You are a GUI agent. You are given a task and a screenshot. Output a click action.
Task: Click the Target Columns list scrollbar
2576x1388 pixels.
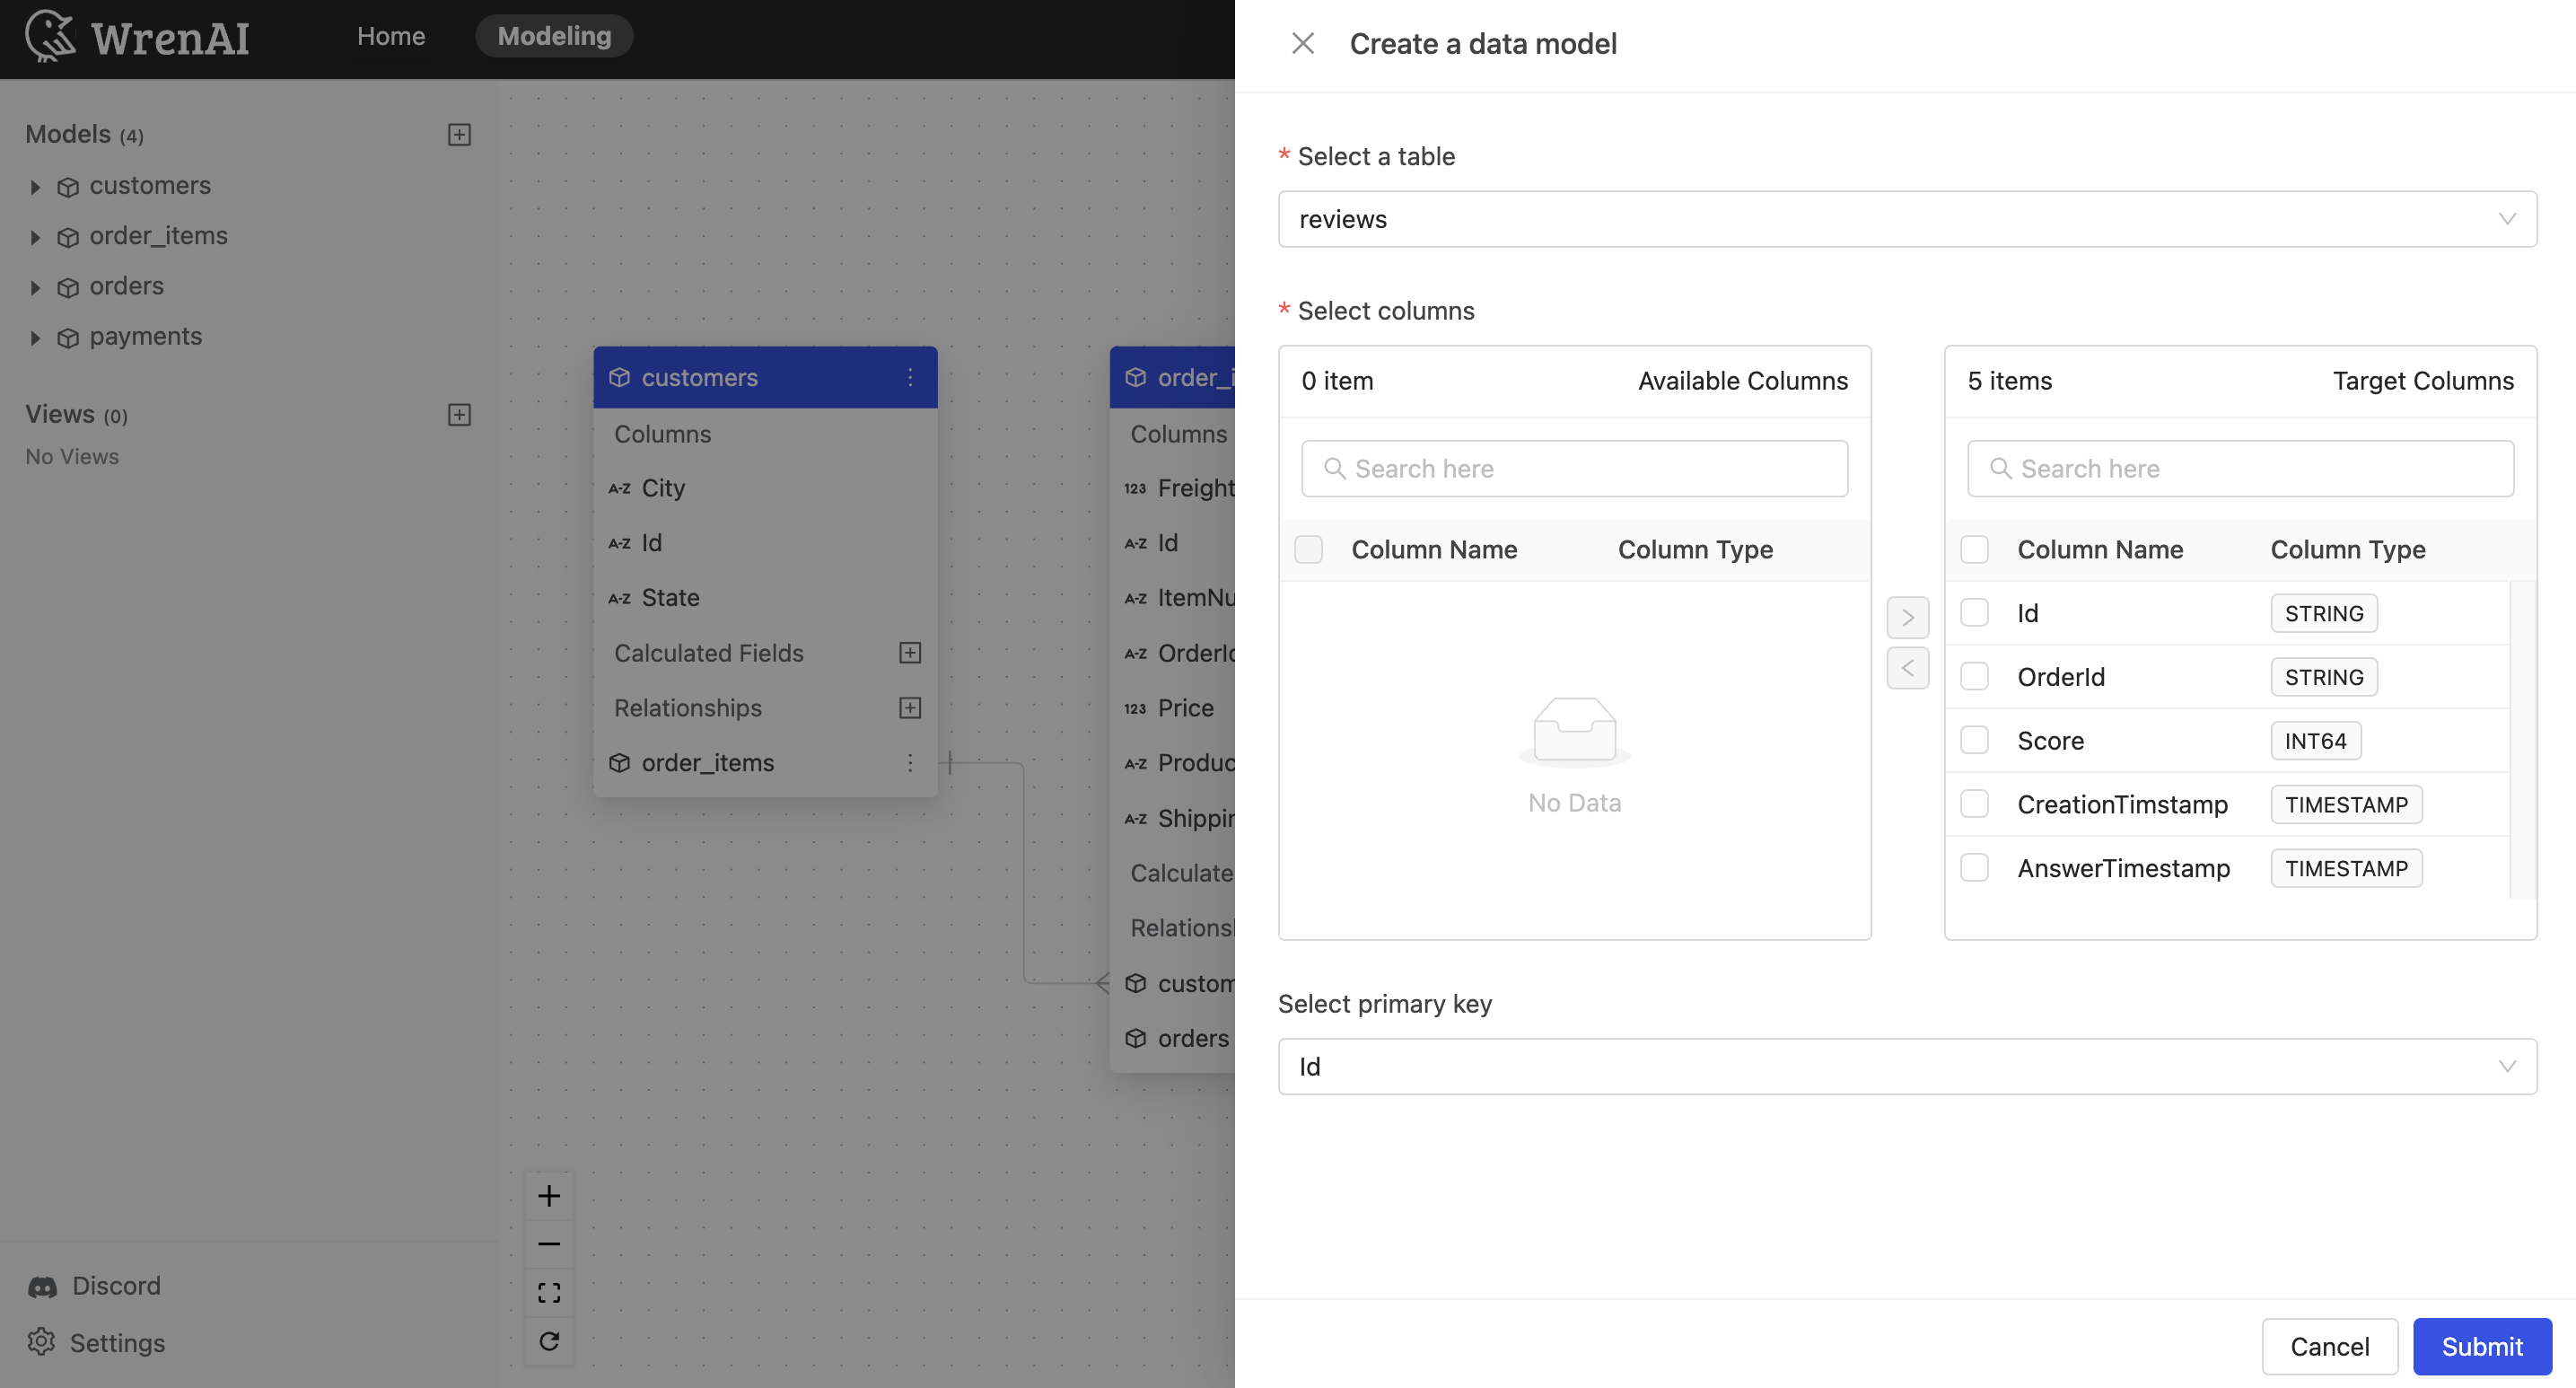(2521, 740)
